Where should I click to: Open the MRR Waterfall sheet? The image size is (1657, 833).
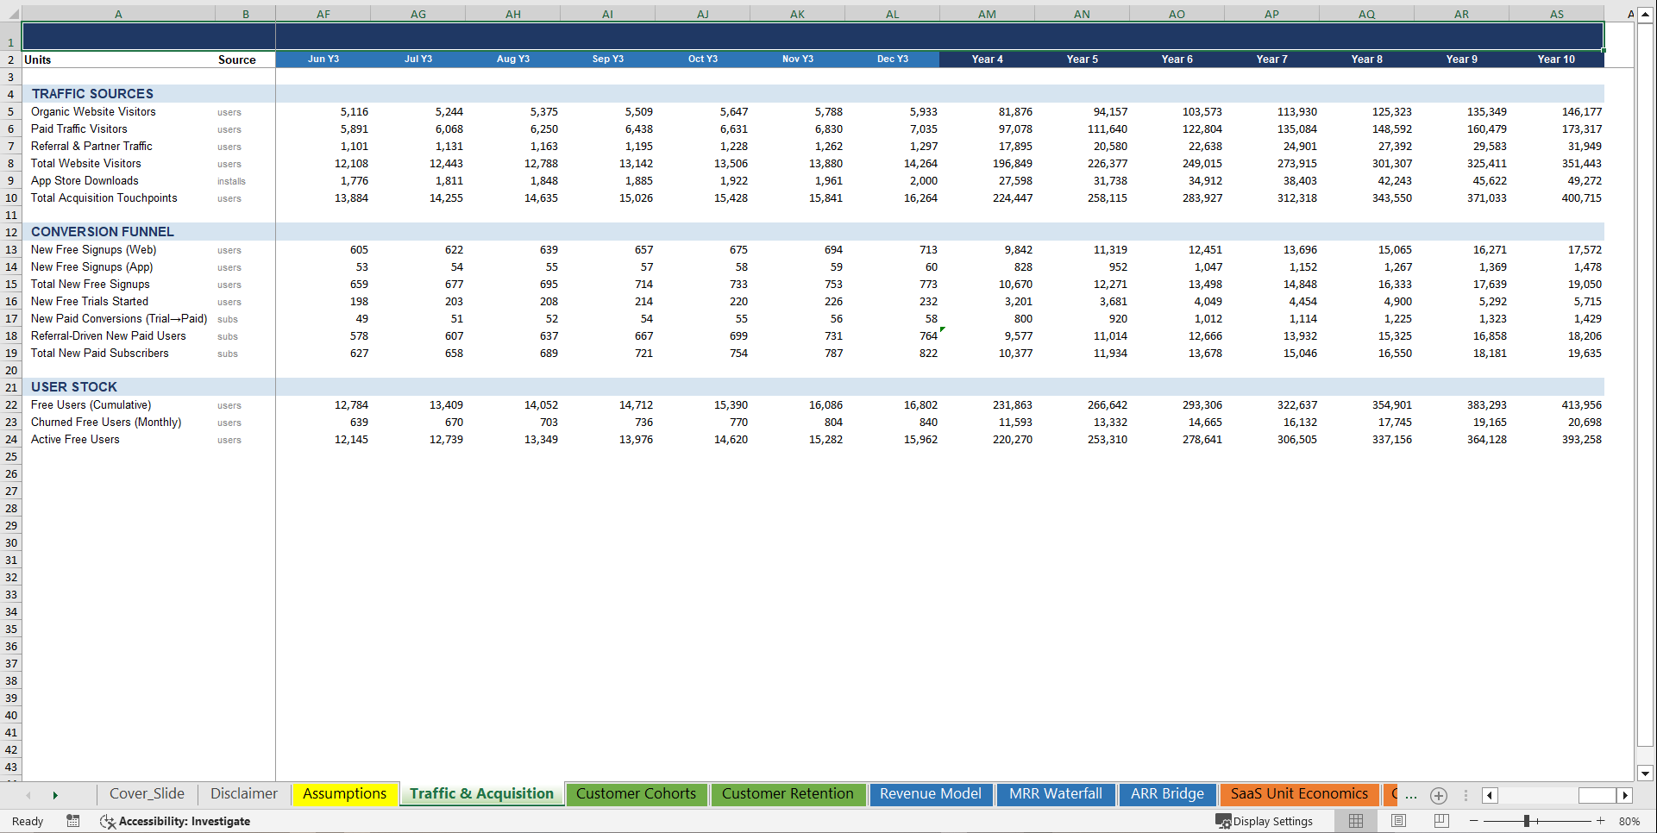tap(1055, 793)
